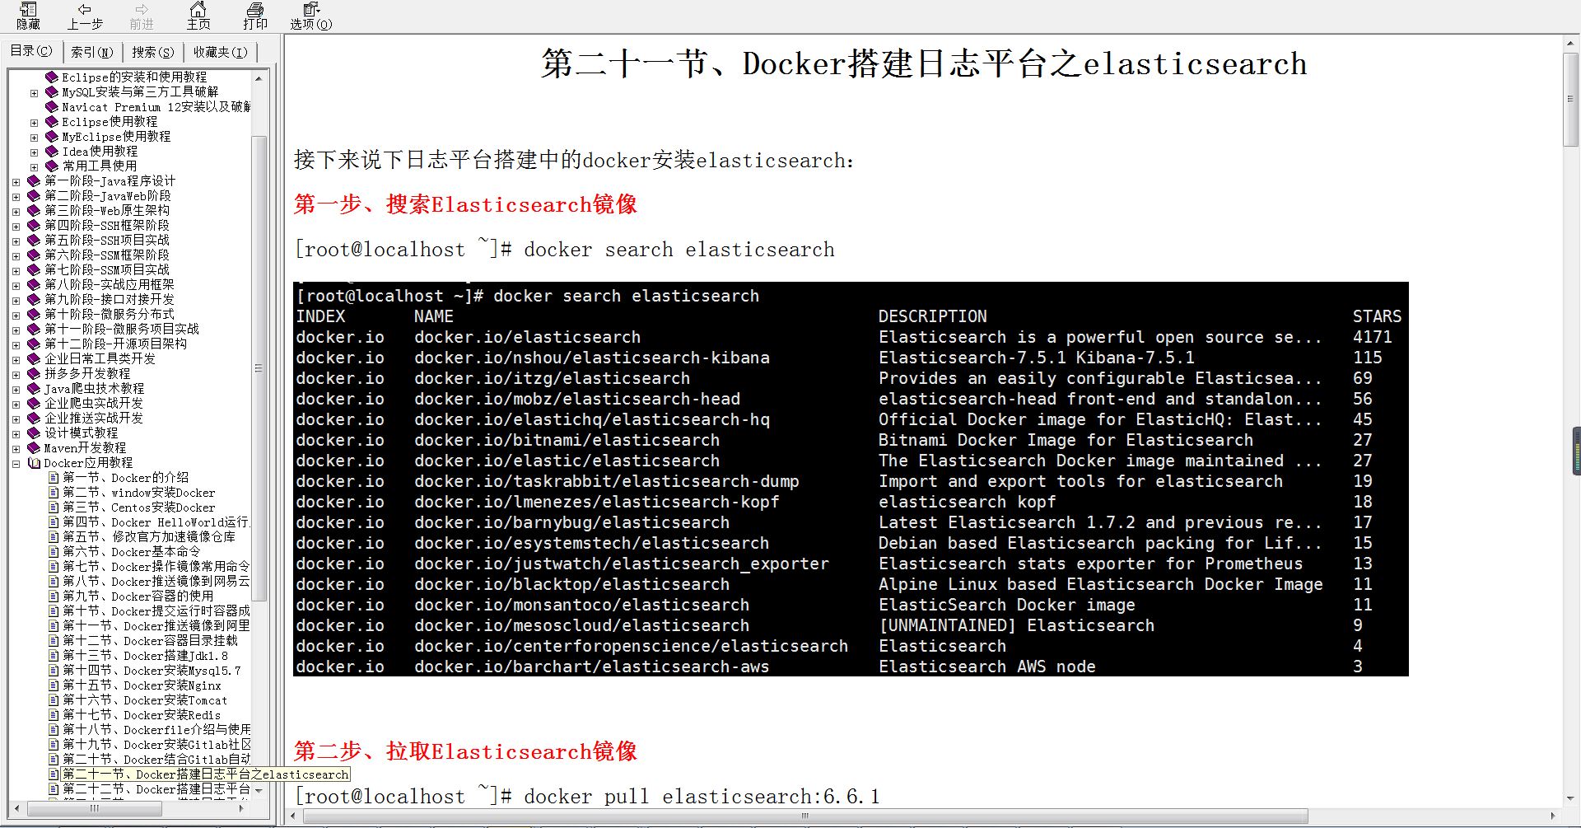
Task: Open 第五节、修改官方加速镜像仓库 topic
Action: pos(149,537)
